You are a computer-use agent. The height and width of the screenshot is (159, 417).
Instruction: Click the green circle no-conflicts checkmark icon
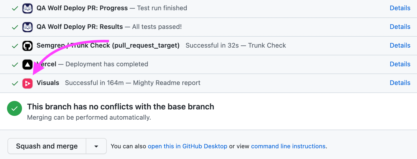point(14,108)
